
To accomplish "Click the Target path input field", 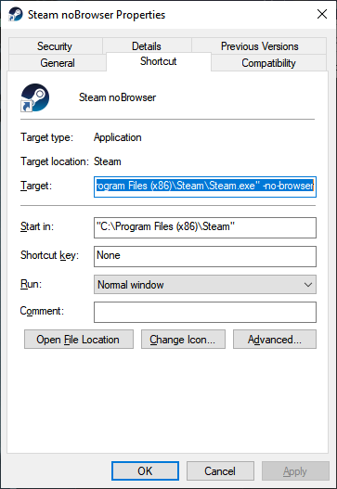I will (205, 187).
